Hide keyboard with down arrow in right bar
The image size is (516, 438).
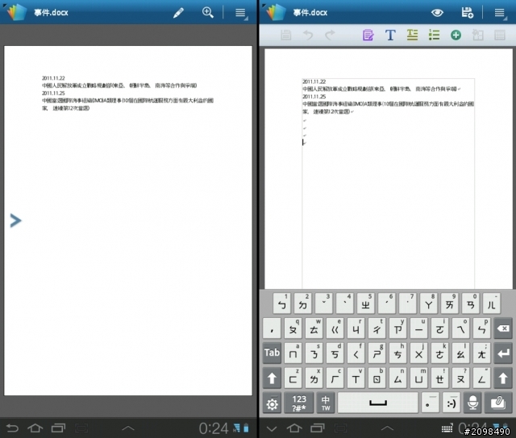(272, 428)
